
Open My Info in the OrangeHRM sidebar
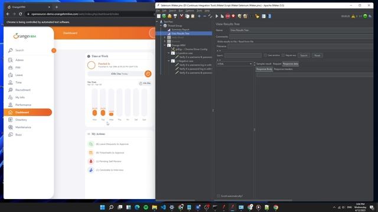coord(20,97)
